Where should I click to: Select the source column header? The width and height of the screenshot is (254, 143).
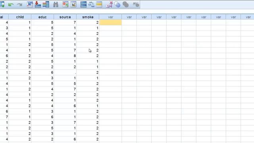[x=65, y=17]
